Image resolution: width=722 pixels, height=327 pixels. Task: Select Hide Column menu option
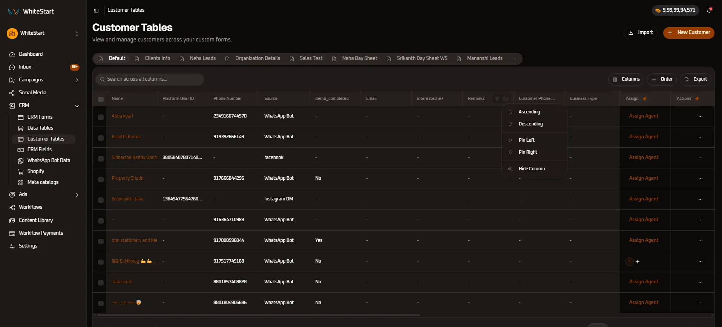click(534, 169)
